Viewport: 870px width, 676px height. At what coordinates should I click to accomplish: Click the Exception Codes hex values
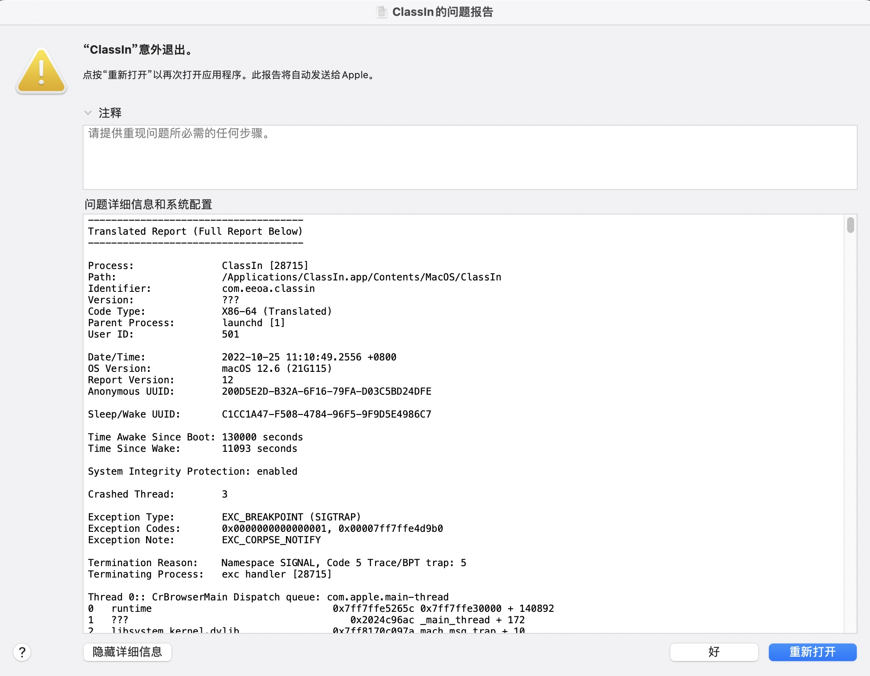333,528
